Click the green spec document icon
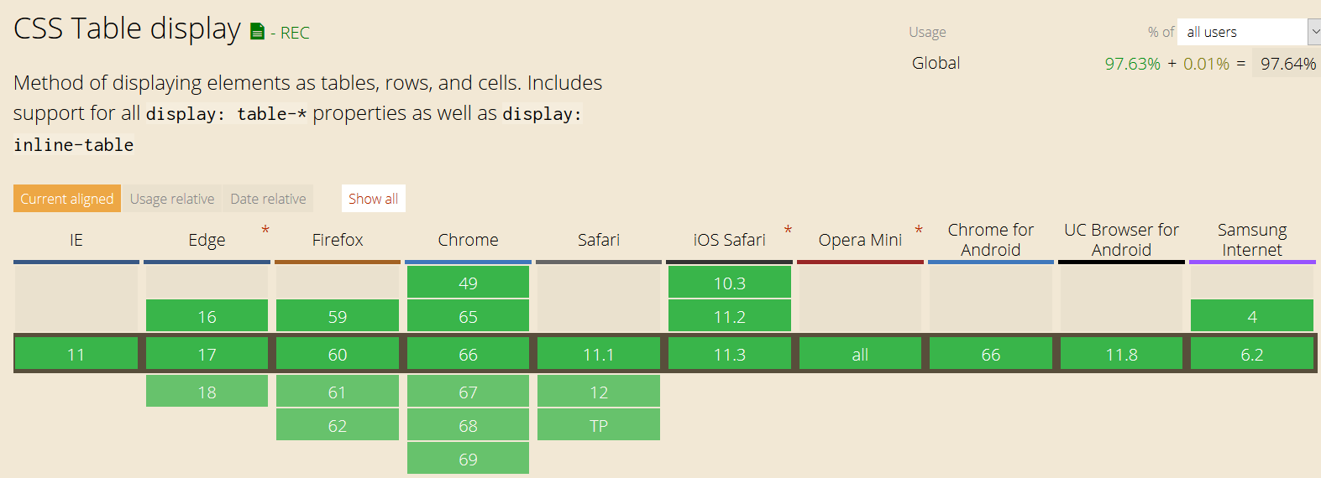The image size is (1321, 478). 258,32
